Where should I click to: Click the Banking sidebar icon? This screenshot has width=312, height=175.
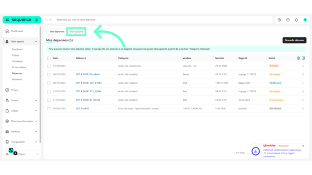(x=7, y=132)
